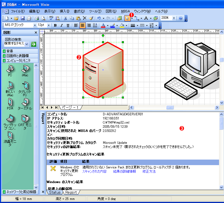Open the zoom 200% dropdown

click(174, 18)
